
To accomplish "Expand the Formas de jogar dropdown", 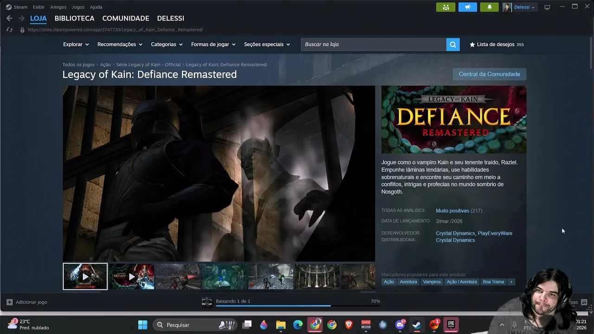I will tap(213, 45).
